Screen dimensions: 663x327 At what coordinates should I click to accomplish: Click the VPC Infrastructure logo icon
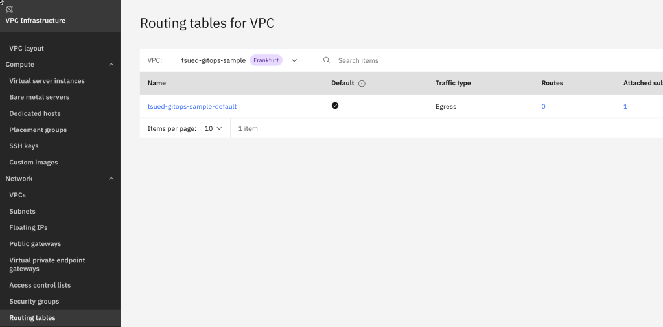(x=9, y=9)
